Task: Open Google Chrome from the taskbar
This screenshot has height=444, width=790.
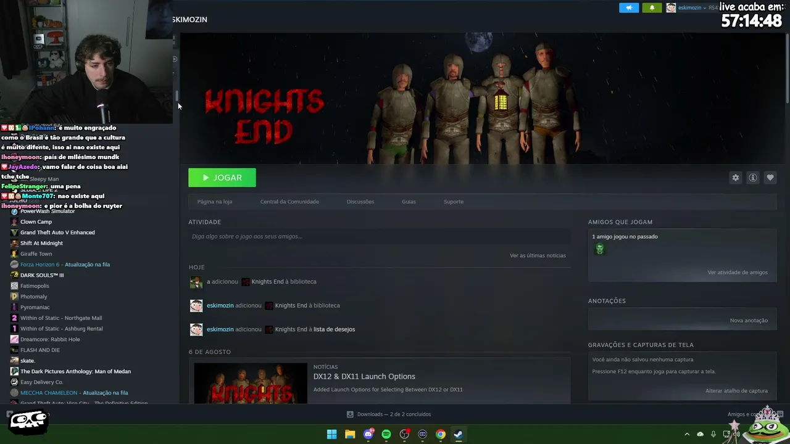Action: point(441,434)
